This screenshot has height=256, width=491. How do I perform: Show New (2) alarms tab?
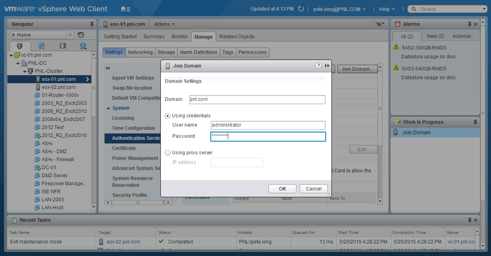436,36
